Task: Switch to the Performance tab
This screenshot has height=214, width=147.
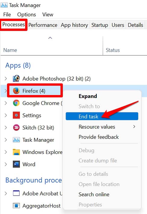Action: (x=43, y=25)
